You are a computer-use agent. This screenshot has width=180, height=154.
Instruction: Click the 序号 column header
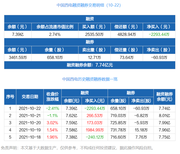click(10, 97)
